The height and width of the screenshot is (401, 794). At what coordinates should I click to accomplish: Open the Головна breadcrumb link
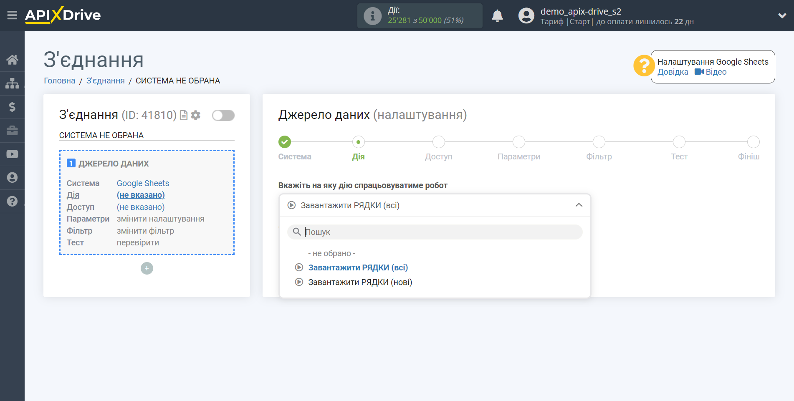(60, 81)
